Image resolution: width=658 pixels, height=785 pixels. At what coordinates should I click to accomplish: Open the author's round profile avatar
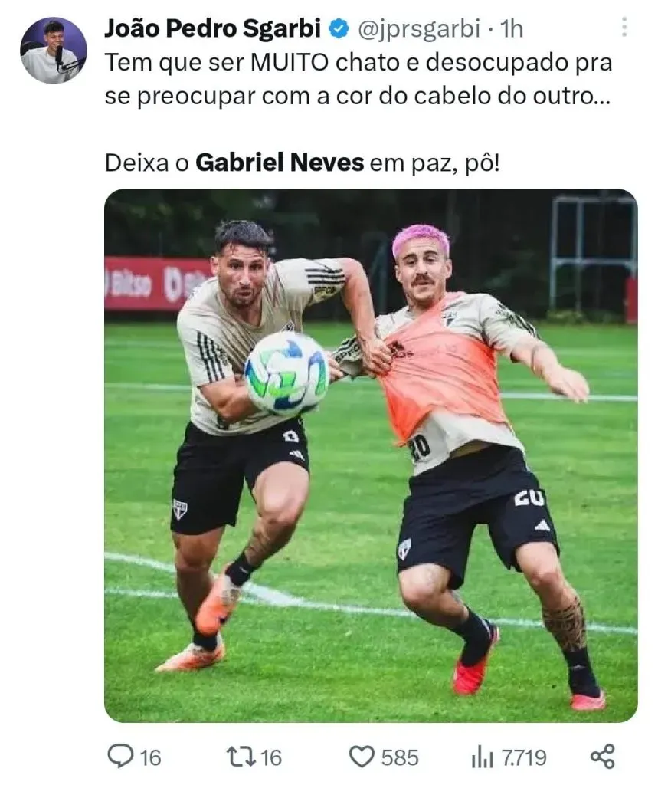tap(54, 50)
